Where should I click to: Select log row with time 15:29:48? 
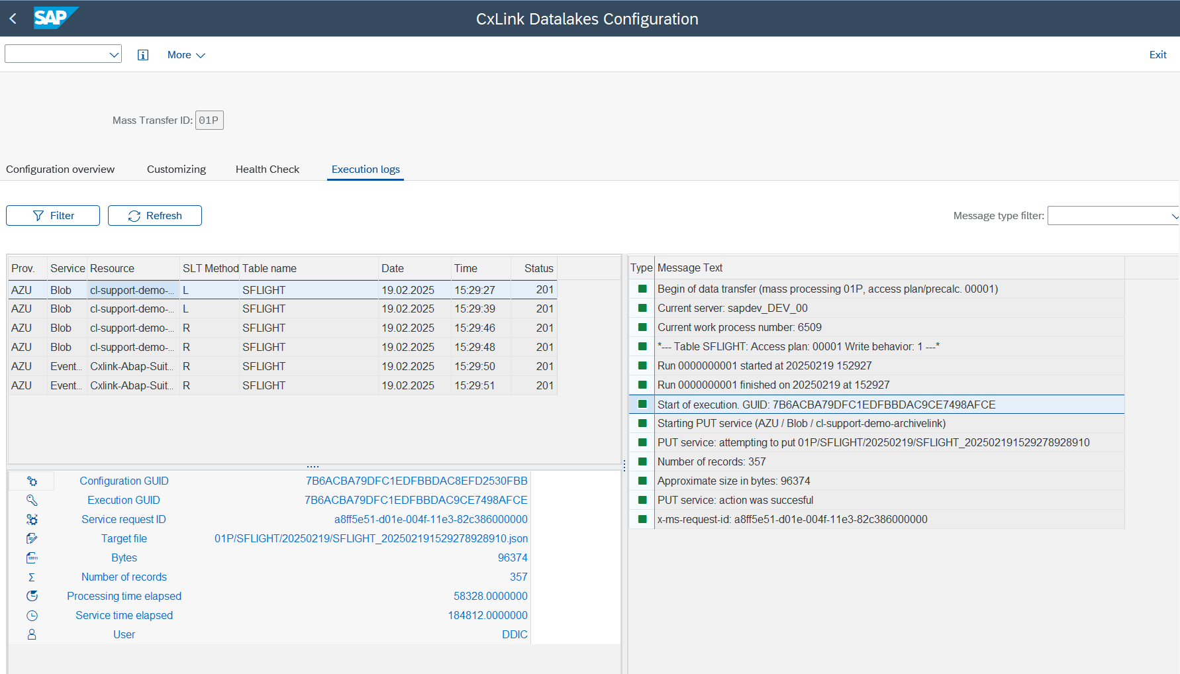283,348
